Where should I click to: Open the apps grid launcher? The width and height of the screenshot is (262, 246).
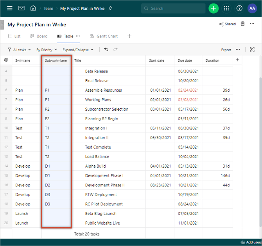pyautogui.click(x=226, y=8)
